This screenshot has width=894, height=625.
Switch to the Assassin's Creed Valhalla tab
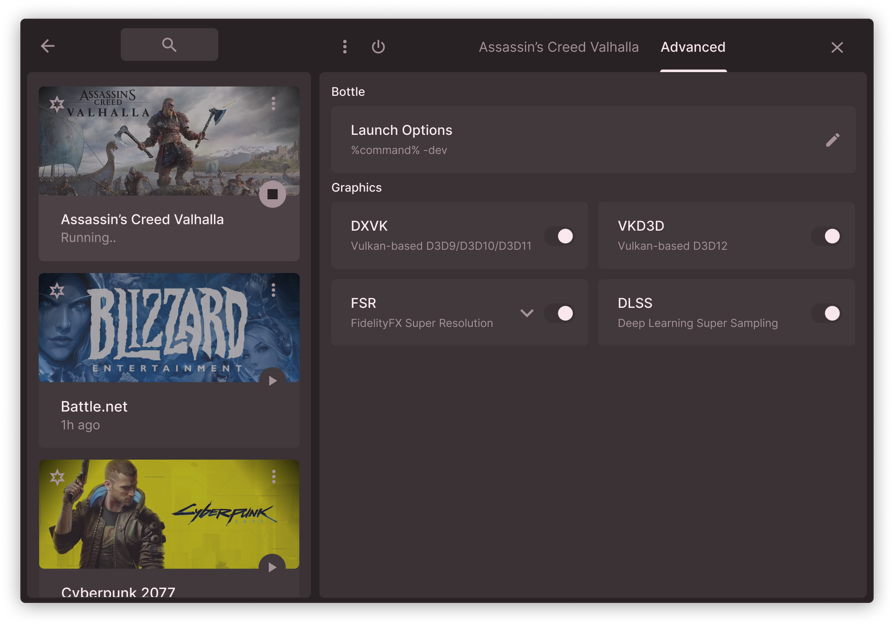click(558, 47)
